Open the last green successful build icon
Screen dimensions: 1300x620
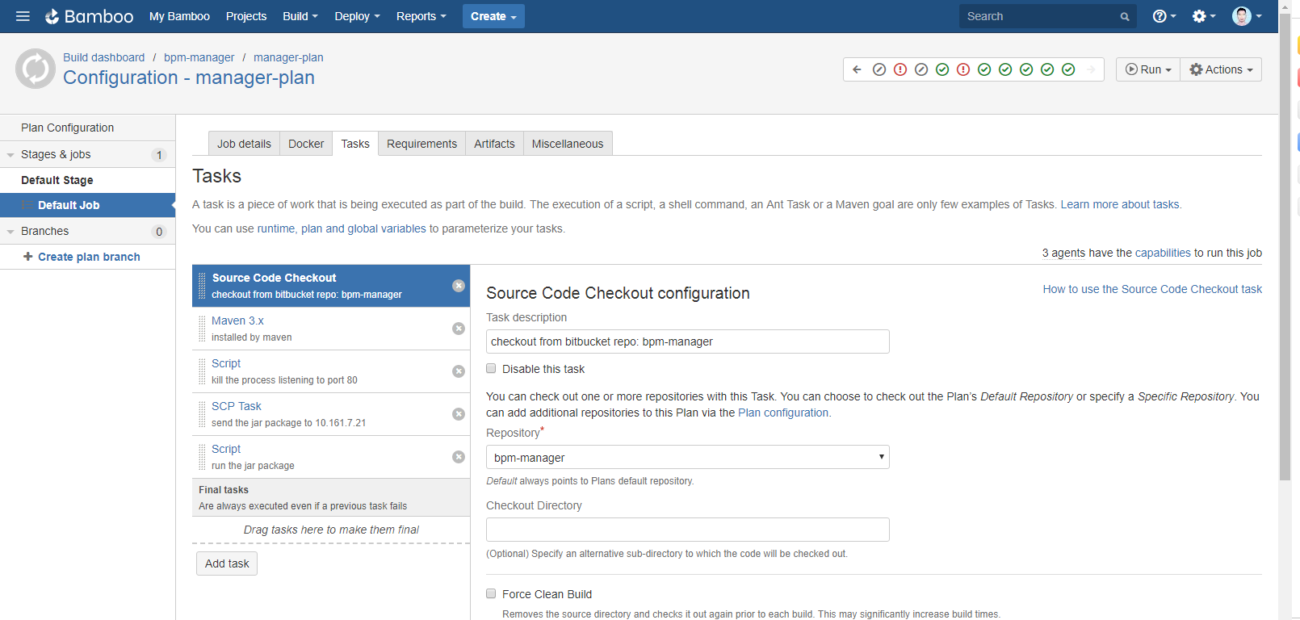click(1068, 69)
